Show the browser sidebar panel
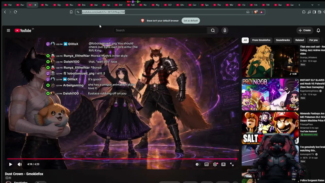Screen dimensions: 325x183 coord(314,12)
